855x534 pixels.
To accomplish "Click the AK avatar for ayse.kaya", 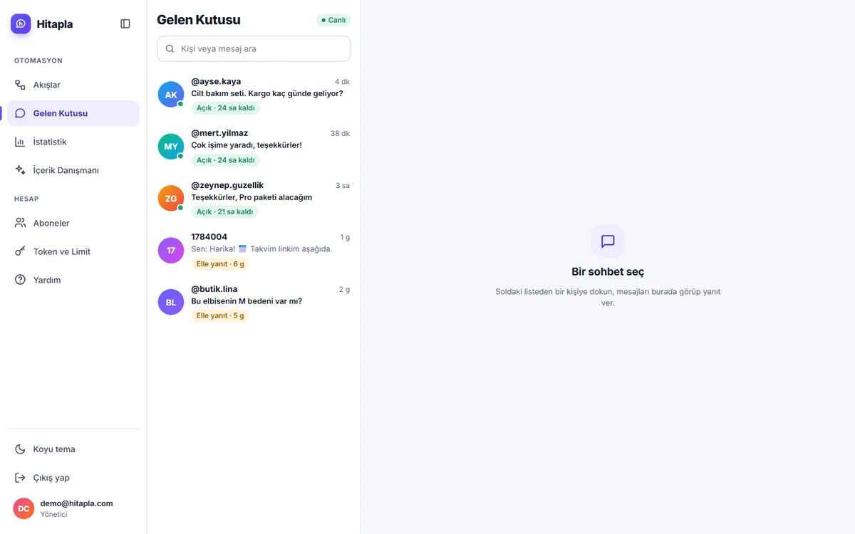I will click(171, 95).
